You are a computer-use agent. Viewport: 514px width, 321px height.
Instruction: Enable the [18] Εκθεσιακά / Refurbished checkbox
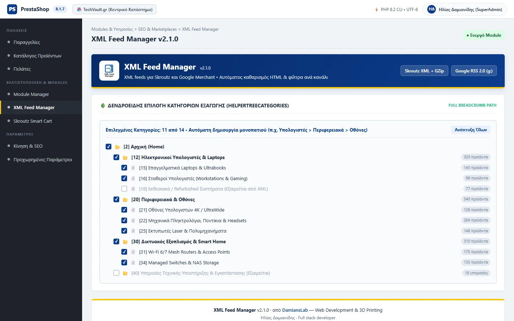(124, 189)
